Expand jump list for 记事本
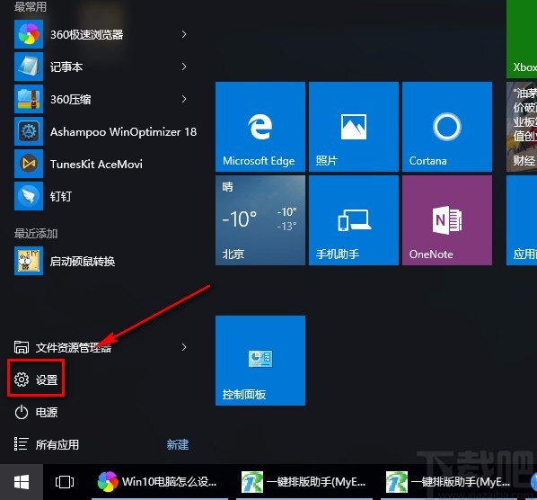 click(x=184, y=67)
